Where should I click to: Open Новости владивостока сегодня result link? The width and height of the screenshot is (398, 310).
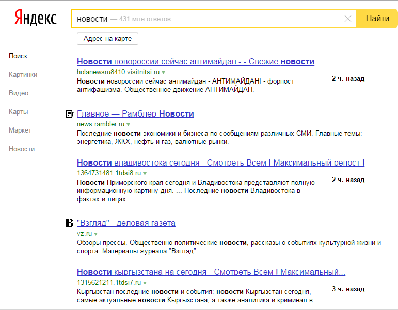220,162
